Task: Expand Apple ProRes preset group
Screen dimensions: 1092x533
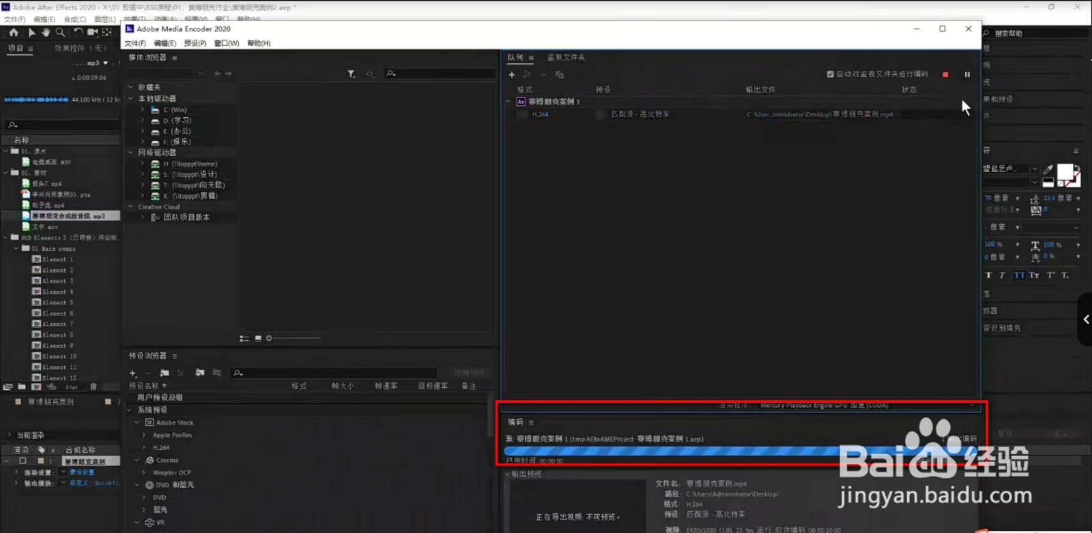Action: click(x=143, y=435)
